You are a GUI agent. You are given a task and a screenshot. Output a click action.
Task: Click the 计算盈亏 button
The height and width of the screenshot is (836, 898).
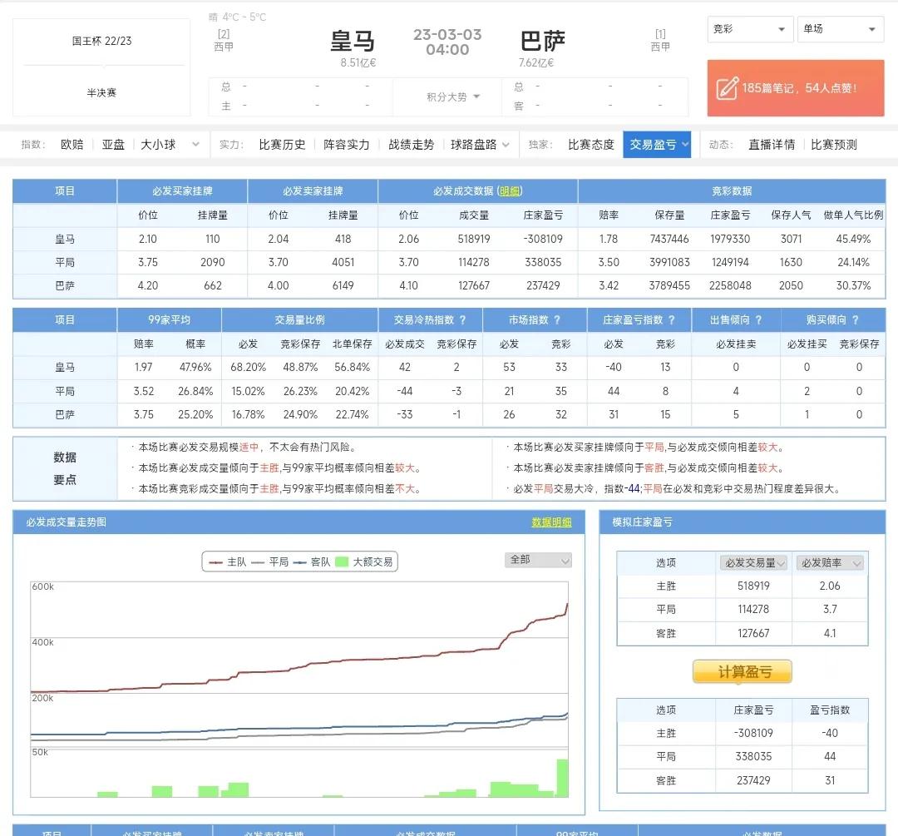pos(742,672)
